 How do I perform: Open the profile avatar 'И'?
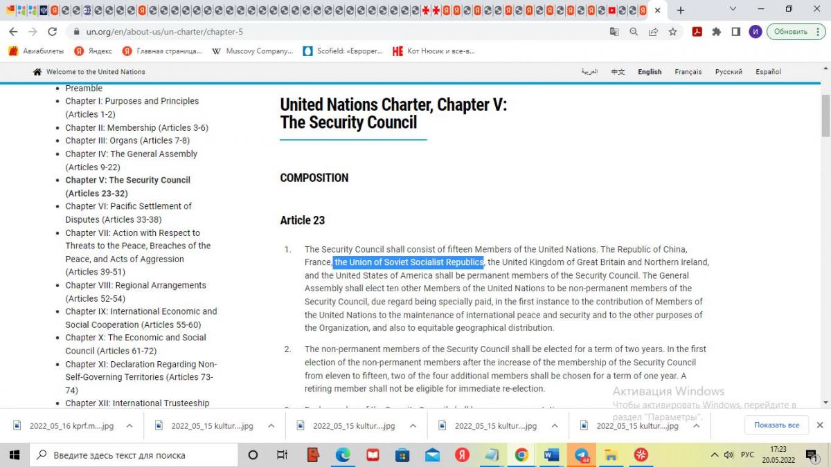click(756, 32)
